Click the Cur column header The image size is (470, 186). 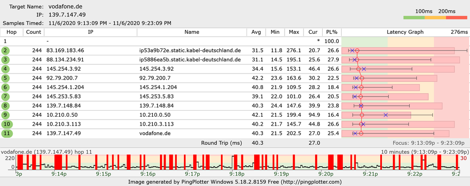pos(313,32)
